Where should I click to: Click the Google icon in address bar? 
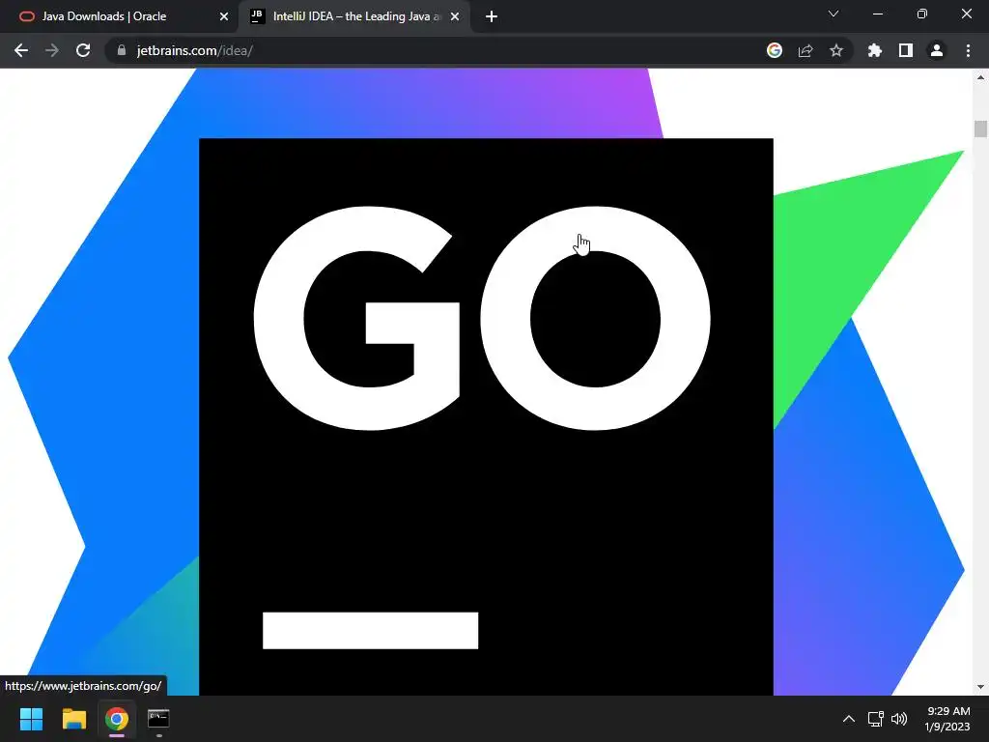(775, 50)
